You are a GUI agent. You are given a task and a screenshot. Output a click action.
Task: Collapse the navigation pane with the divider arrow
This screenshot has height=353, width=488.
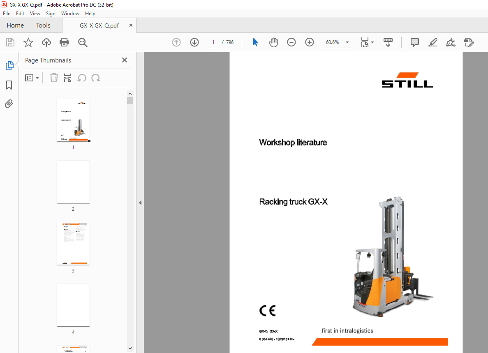140,203
